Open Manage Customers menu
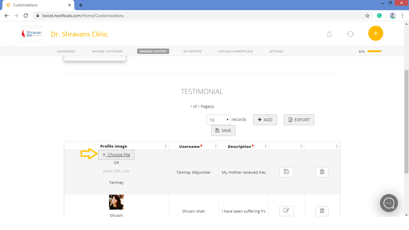The width and height of the screenshot is (409, 230). (x=107, y=52)
